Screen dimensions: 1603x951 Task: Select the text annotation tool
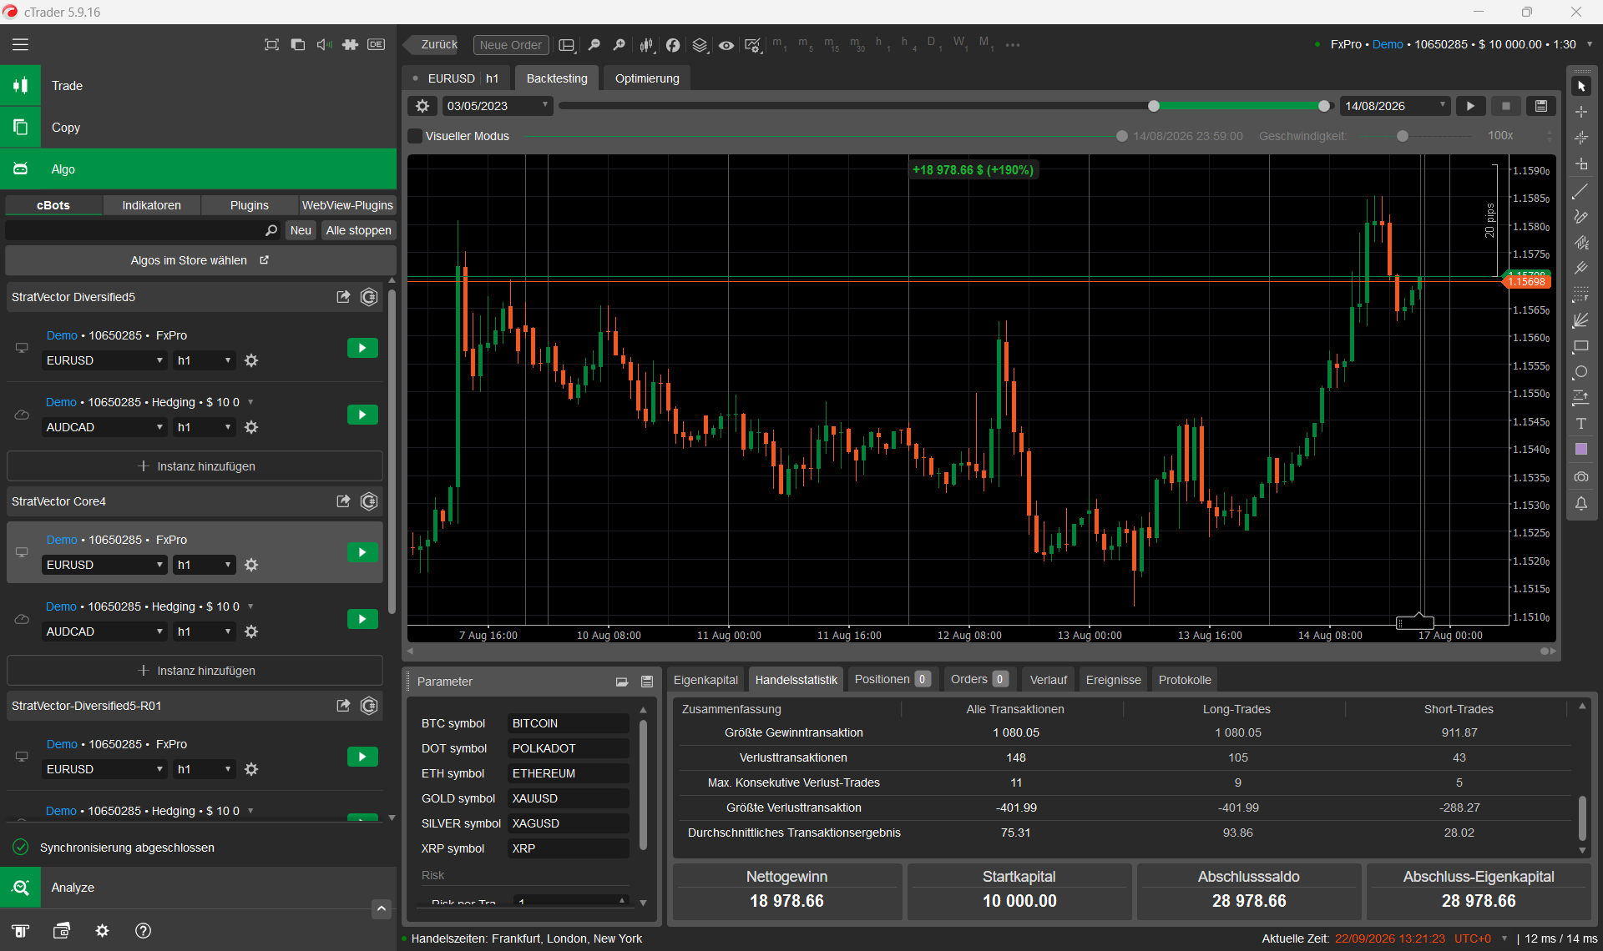coord(1581,424)
